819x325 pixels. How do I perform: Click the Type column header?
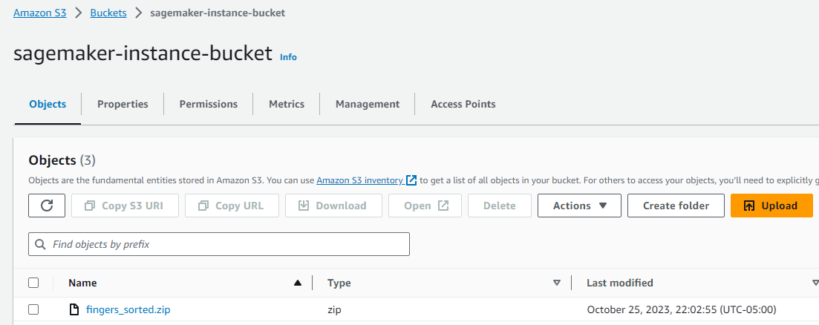(339, 283)
